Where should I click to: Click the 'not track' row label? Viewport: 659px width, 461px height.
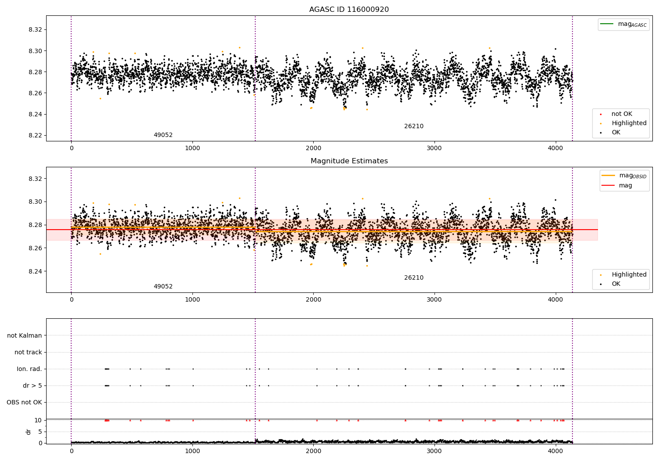28,353
